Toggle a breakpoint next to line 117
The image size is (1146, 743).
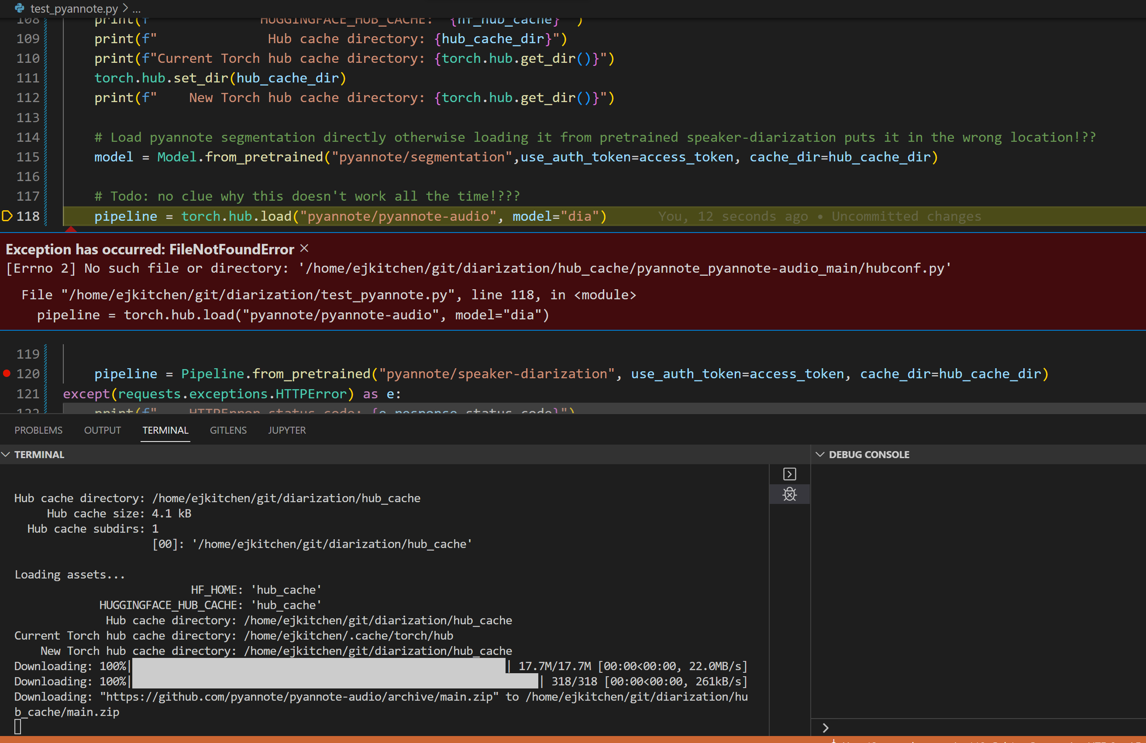7,196
